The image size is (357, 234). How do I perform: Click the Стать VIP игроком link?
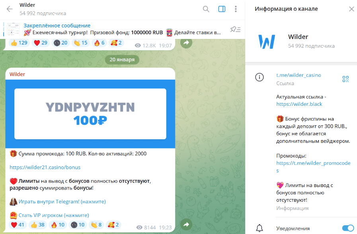(x=54, y=215)
